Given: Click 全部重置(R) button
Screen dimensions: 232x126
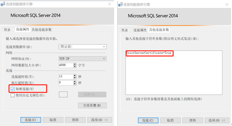Looking at the screenshot, I should coord(92,106).
